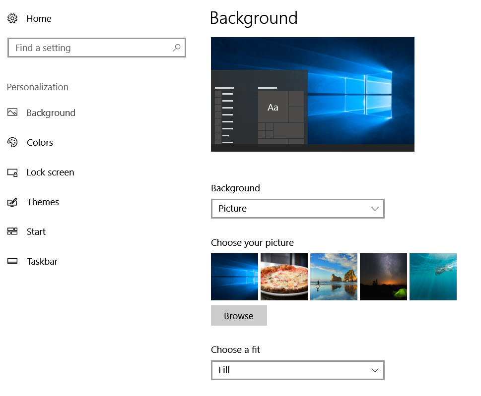Click the Start tiles icon
The height and width of the screenshot is (396, 481).
click(x=12, y=231)
